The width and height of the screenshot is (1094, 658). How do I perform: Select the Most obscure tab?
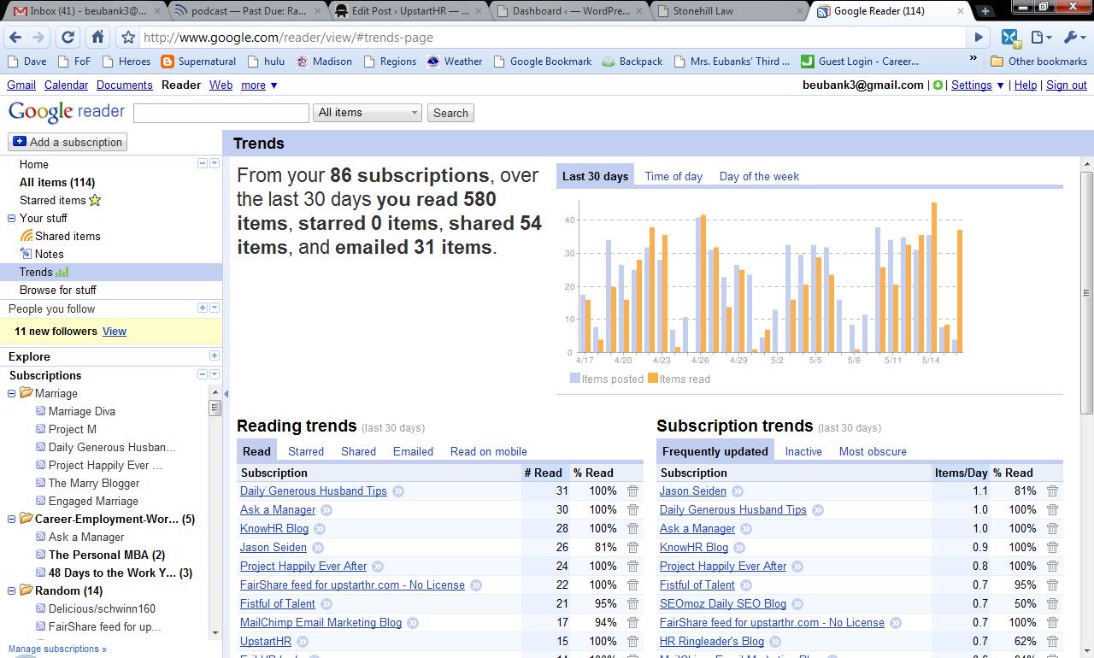point(873,452)
